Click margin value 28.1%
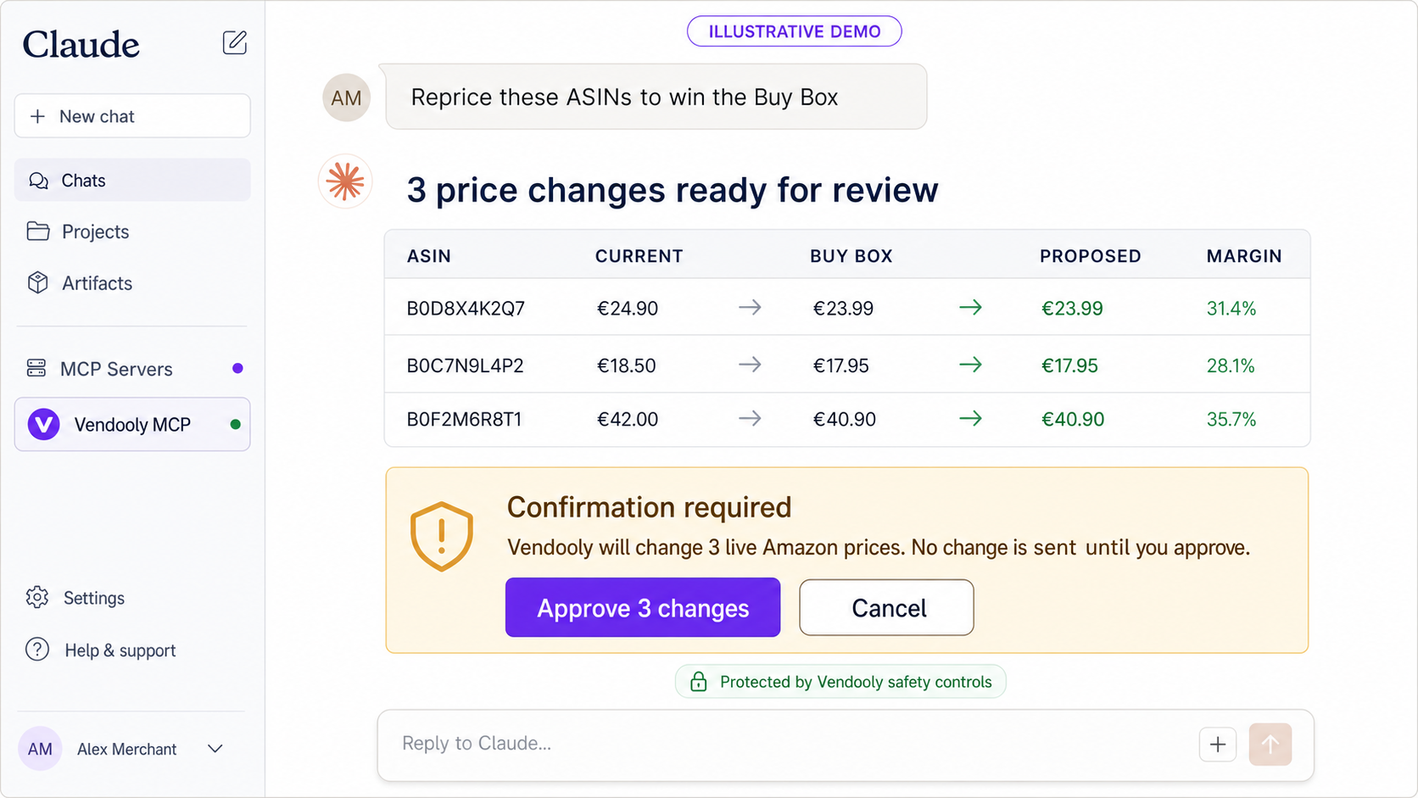 pos(1231,366)
